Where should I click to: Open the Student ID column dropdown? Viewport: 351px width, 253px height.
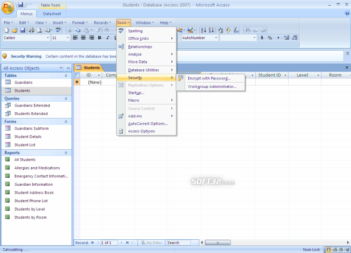coord(285,75)
